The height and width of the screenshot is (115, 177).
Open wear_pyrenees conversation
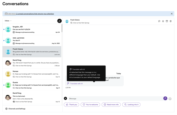coord(32,40)
